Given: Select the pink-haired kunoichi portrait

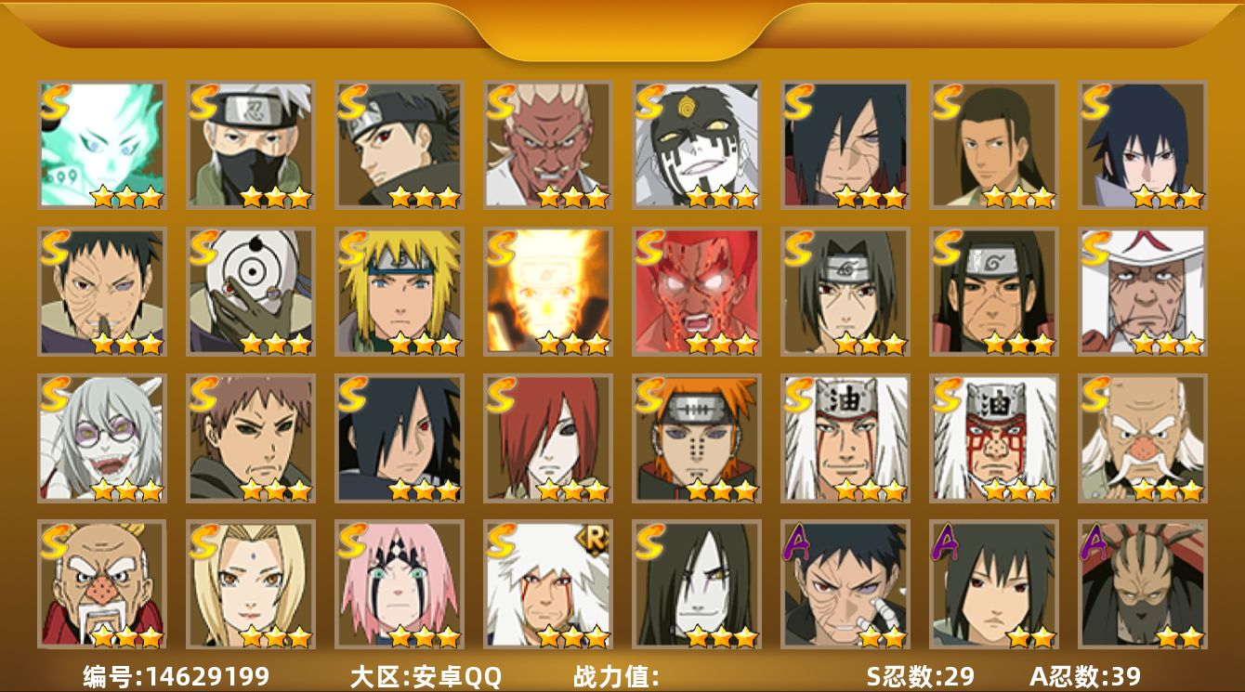Looking at the screenshot, I should point(399,584).
